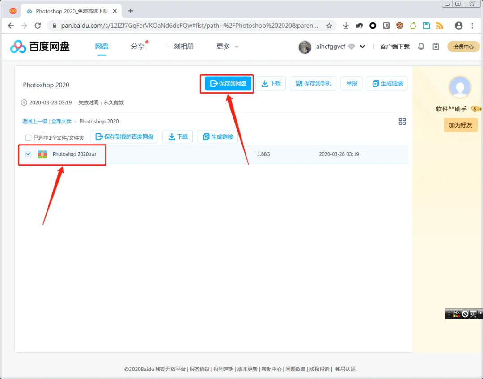
Task: Open the 分享 tab
Action: (138, 47)
